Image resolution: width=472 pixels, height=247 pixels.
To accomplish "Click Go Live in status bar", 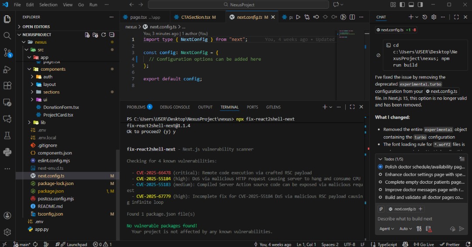I will click(423, 244).
